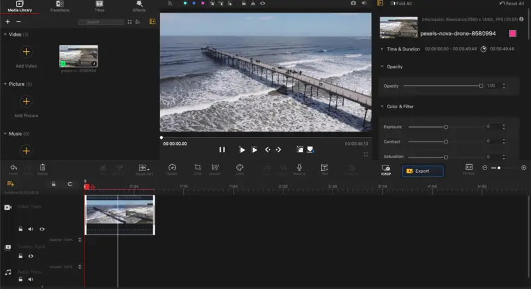Zoom out the timeline with minus icon
The width and height of the screenshot is (531, 289).
(485, 167)
